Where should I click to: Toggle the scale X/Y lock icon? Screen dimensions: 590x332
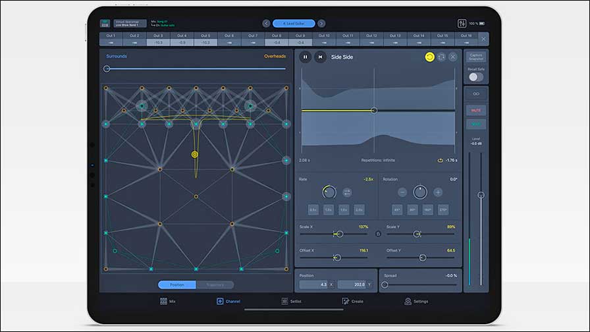point(378,234)
